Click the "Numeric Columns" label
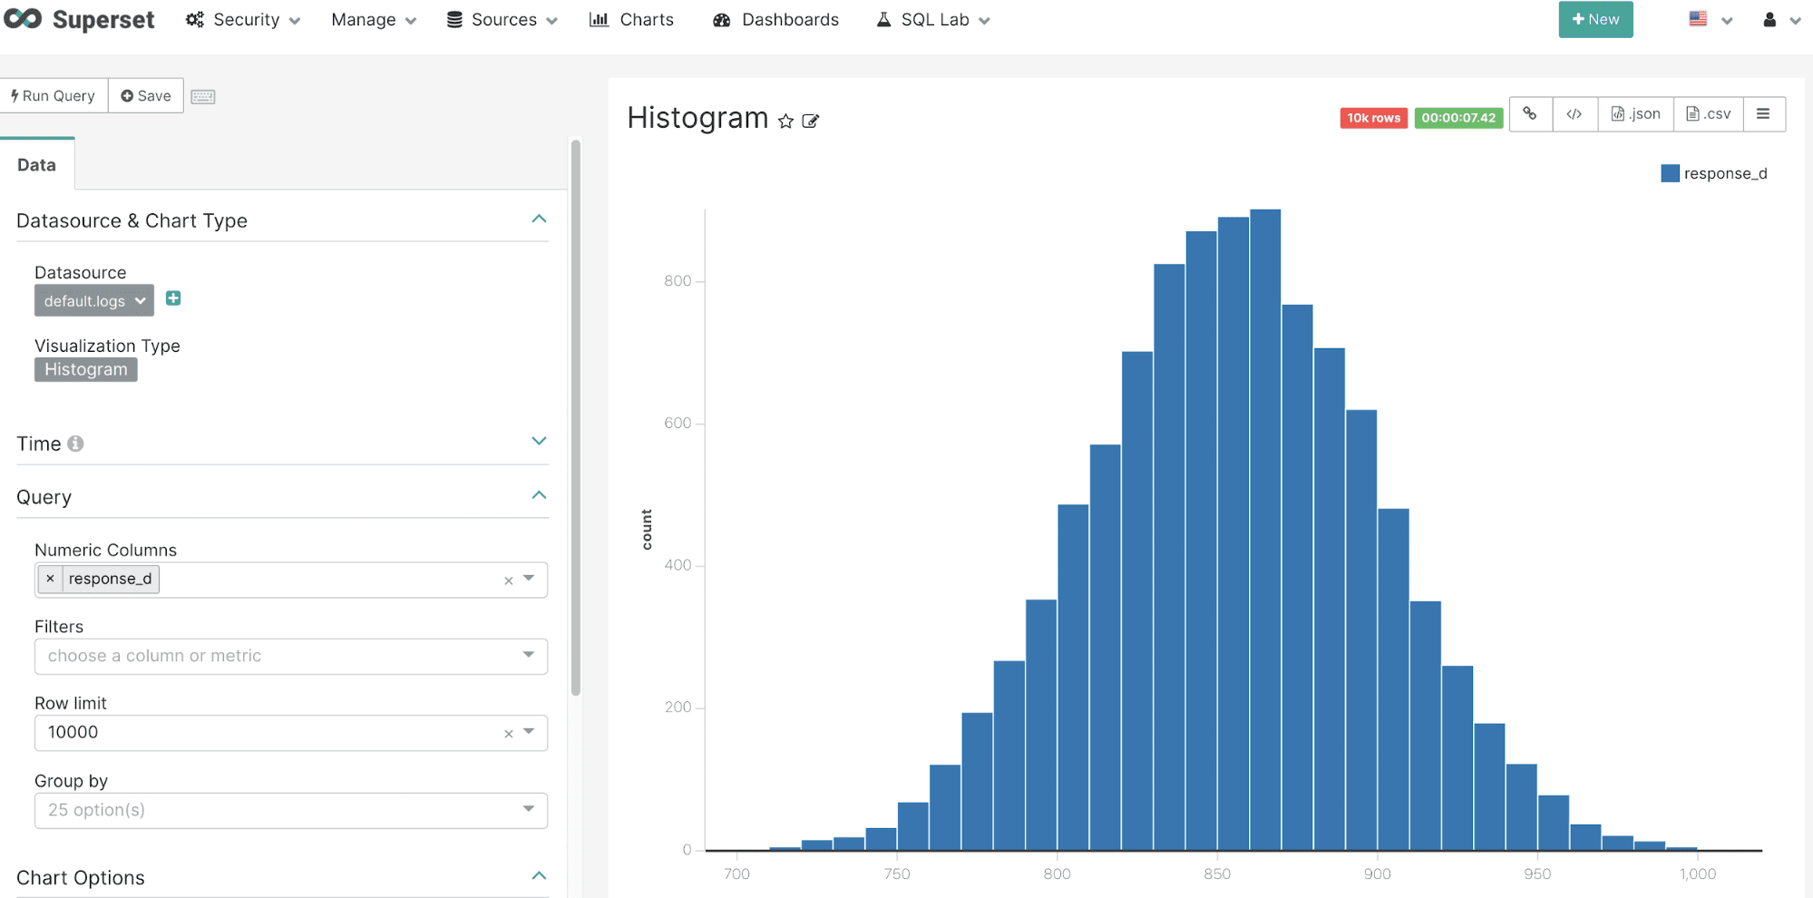1813x898 pixels. (x=105, y=550)
